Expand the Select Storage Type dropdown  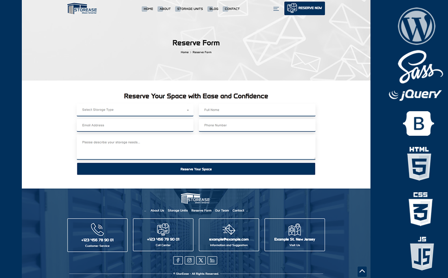(x=135, y=110)
